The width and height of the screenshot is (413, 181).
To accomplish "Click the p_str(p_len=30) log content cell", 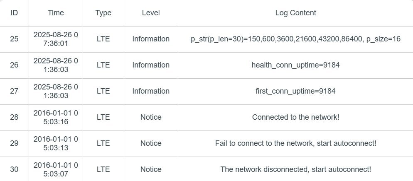I will 295,39.
